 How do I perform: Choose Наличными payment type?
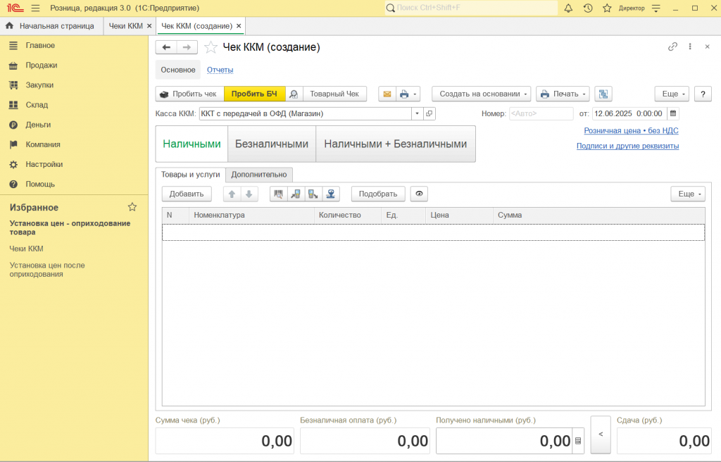(x=192, y=144)
